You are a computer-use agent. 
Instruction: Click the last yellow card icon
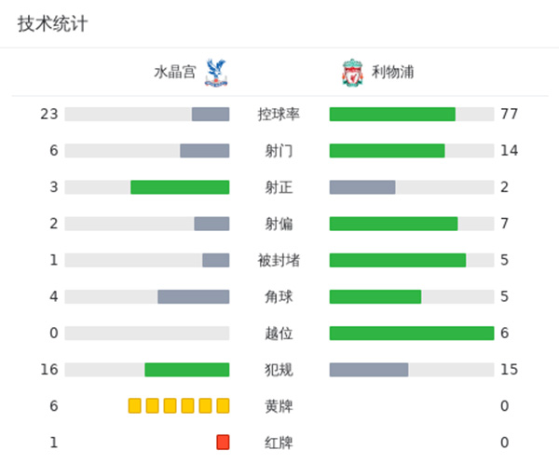pos(223,405)
